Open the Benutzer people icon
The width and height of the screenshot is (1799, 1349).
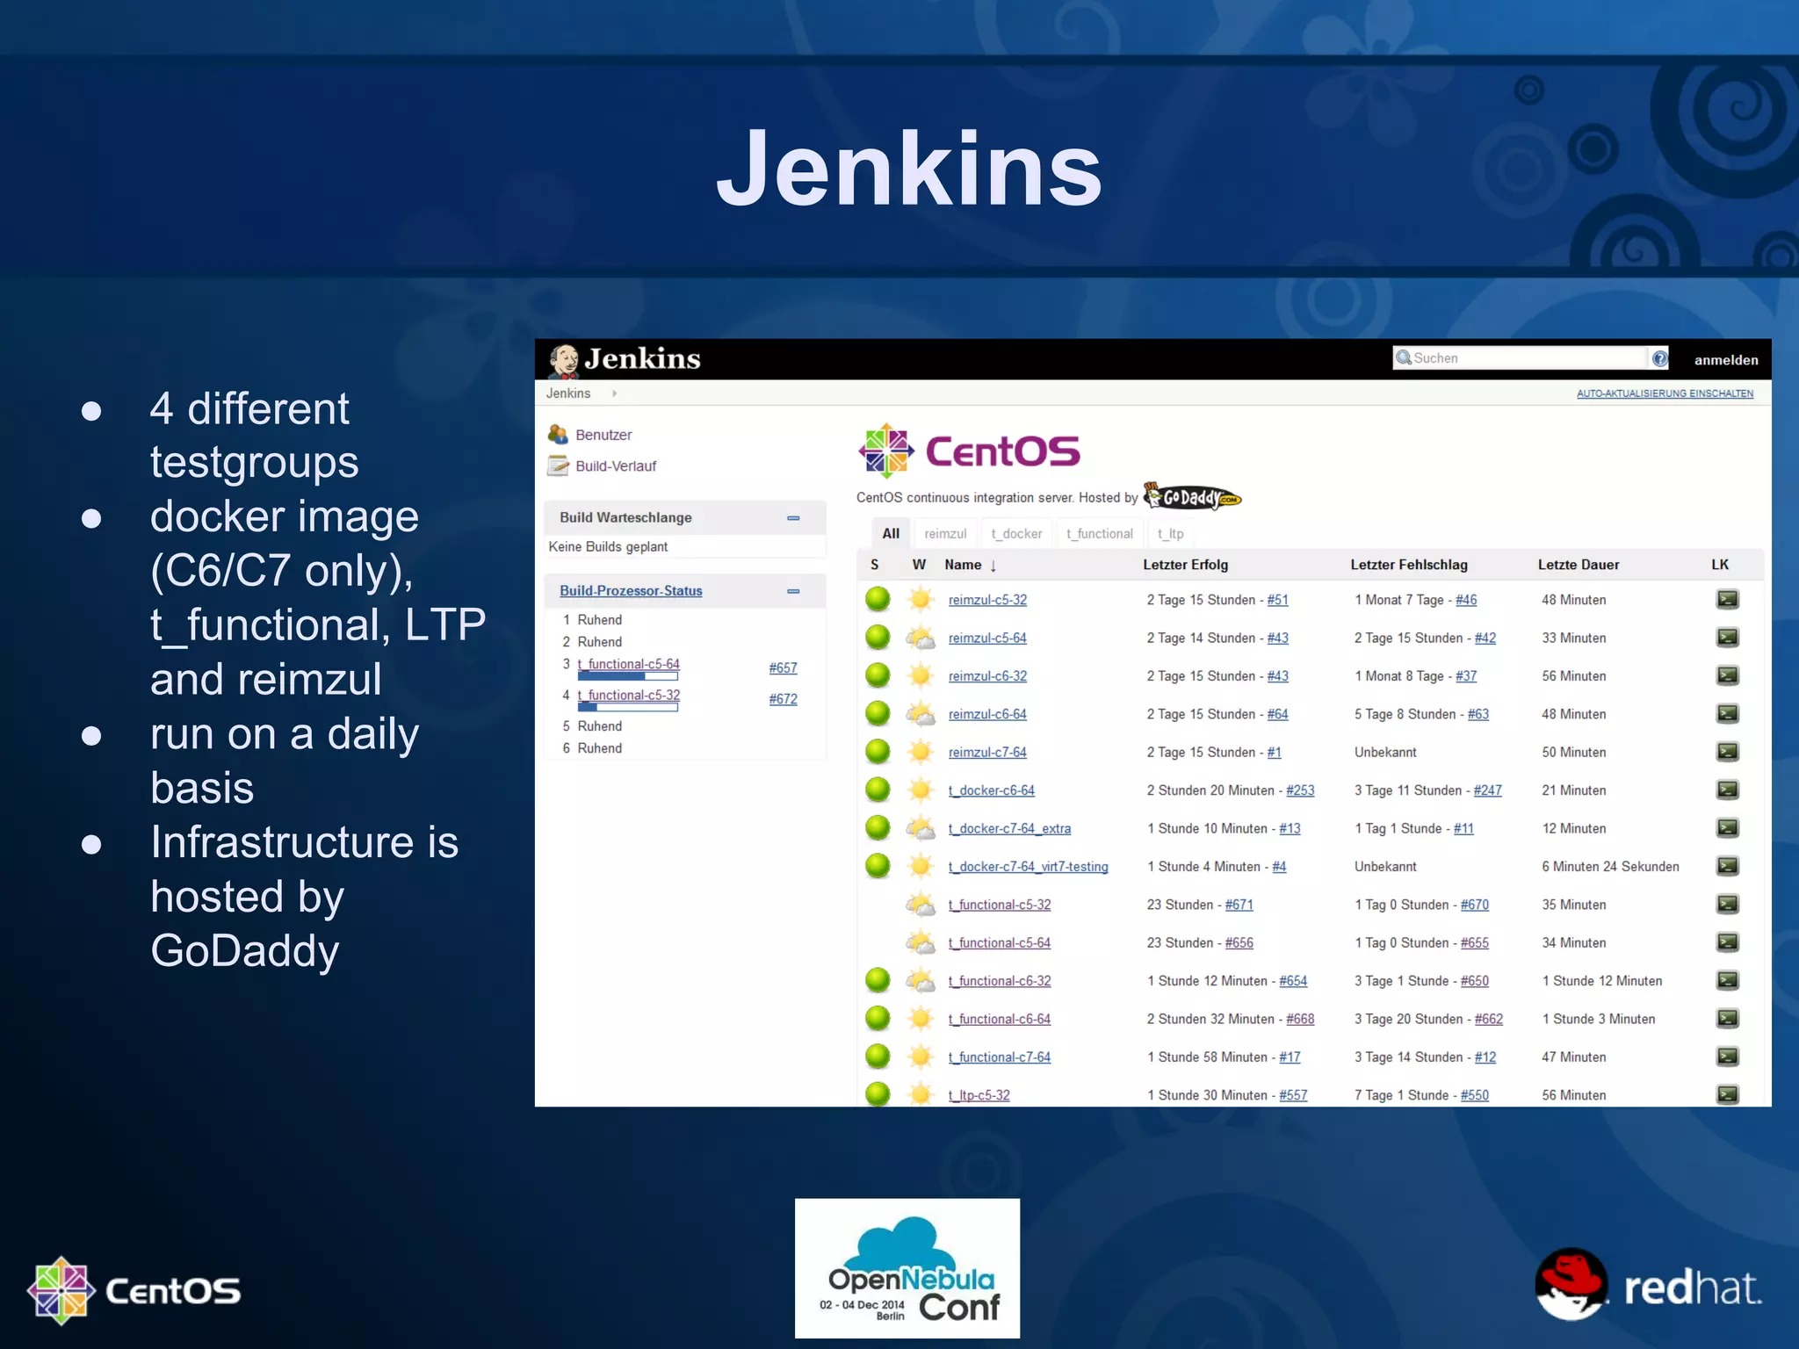pos(558,434)
